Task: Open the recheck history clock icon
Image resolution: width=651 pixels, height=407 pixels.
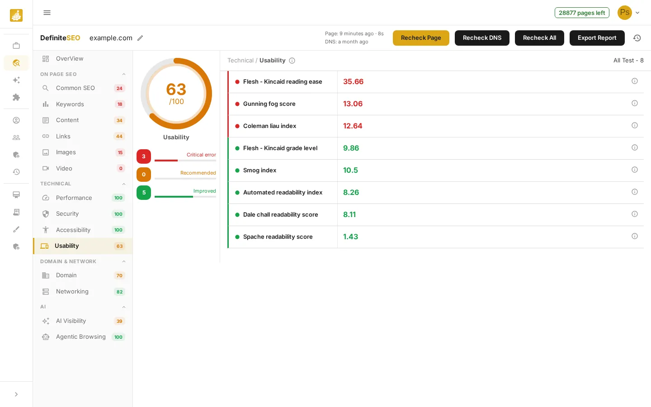Action: tap(637, 38)
